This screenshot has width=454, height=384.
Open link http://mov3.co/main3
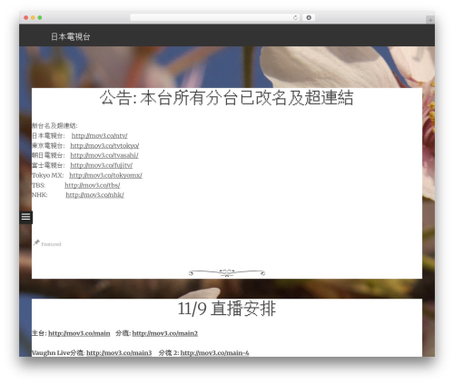coord(119,353)
